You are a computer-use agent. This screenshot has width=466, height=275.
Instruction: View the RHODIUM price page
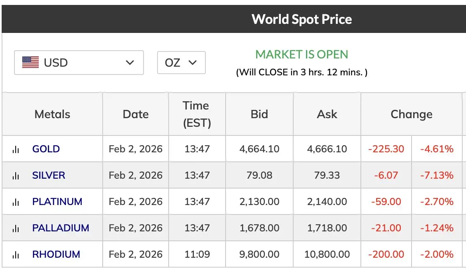56,254
